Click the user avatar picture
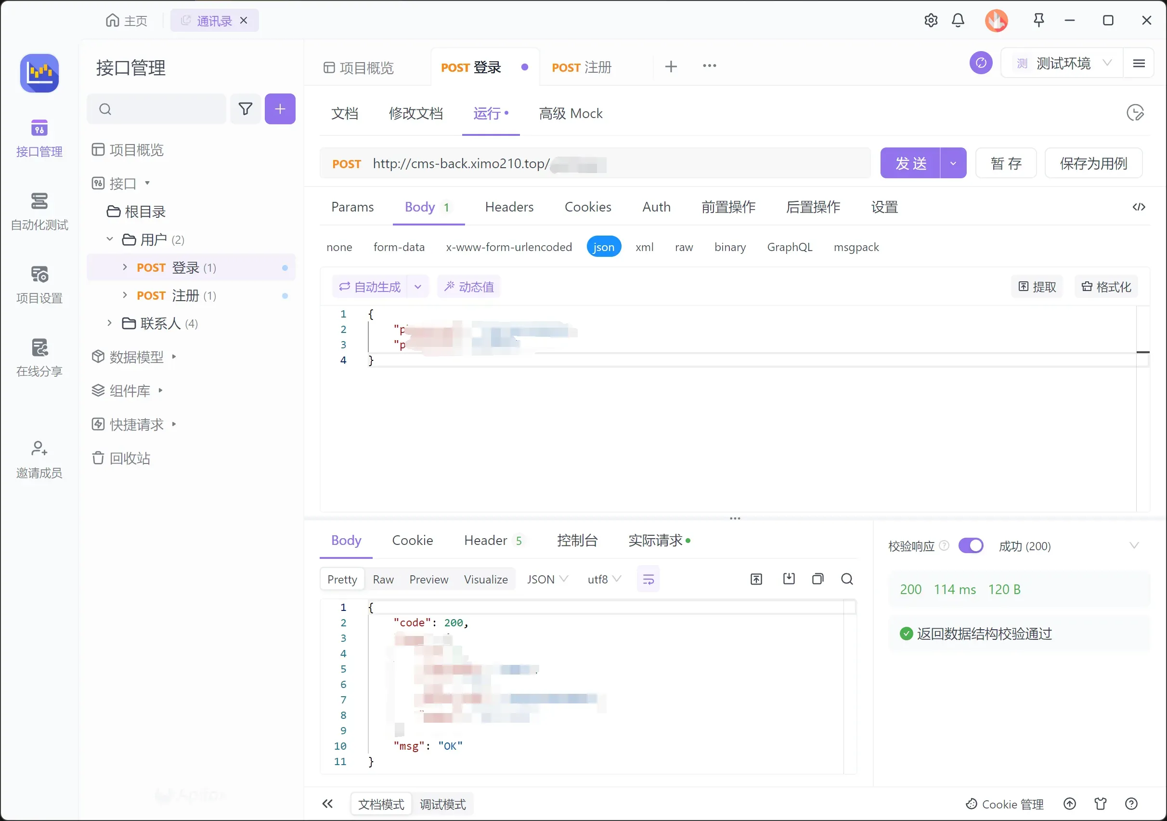The image size is (1167, 821). 996,20
